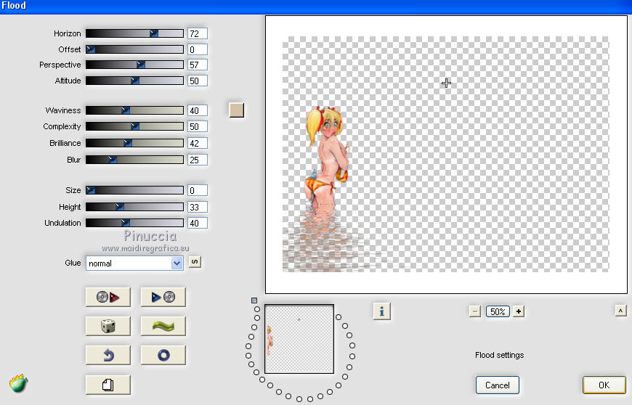The image size is (632, 405).
Task: Click the Size slider track
Action: click(x=134, y=190)
